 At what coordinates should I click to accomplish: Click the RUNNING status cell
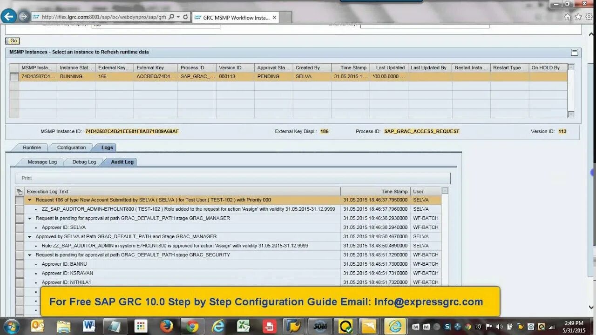[76, 76]
